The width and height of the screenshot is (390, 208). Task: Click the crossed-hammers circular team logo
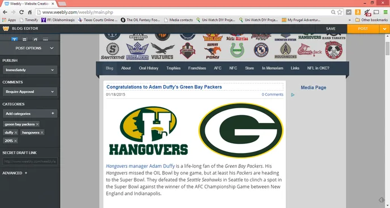[334, 50]
